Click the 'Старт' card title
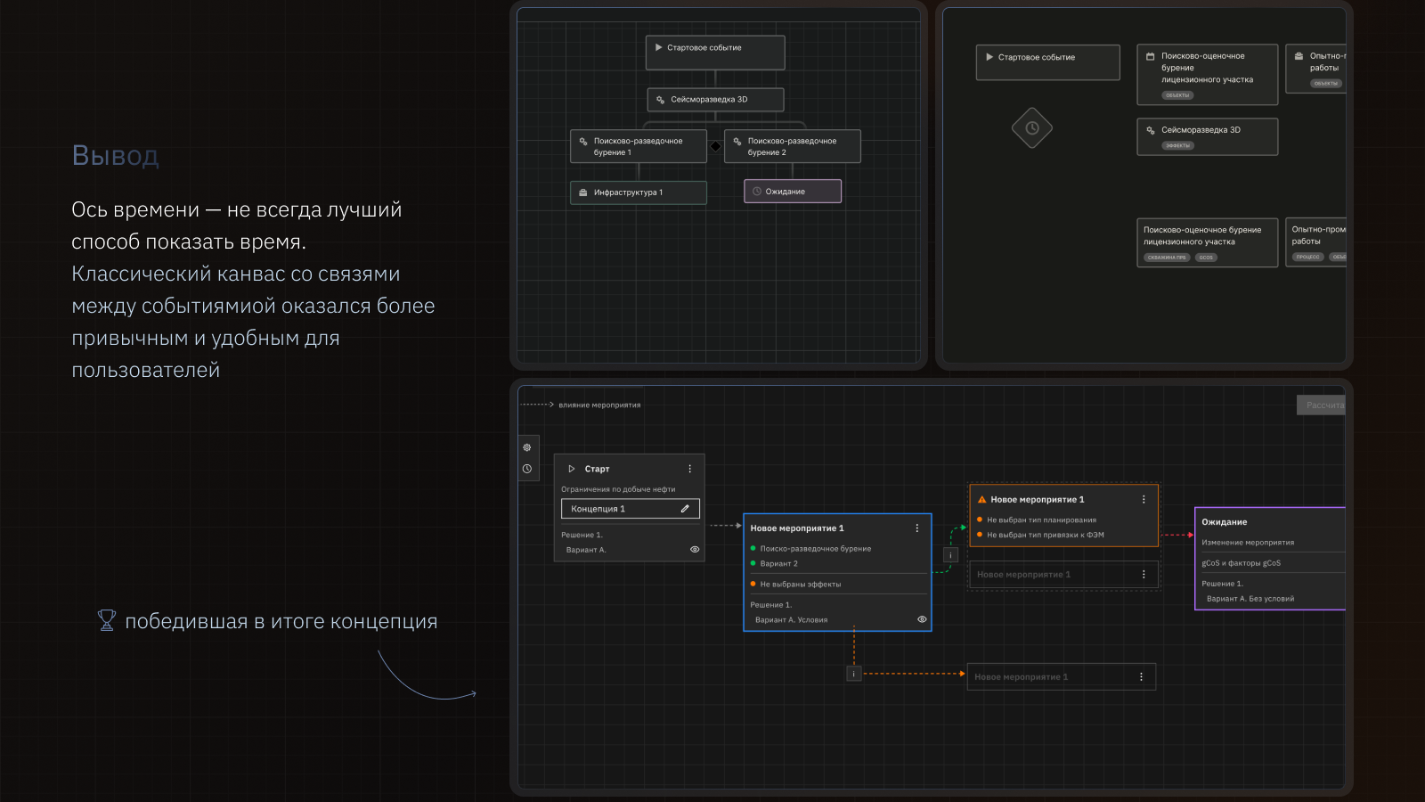This screenshot has height=802, width=1425. click(597, 469)
